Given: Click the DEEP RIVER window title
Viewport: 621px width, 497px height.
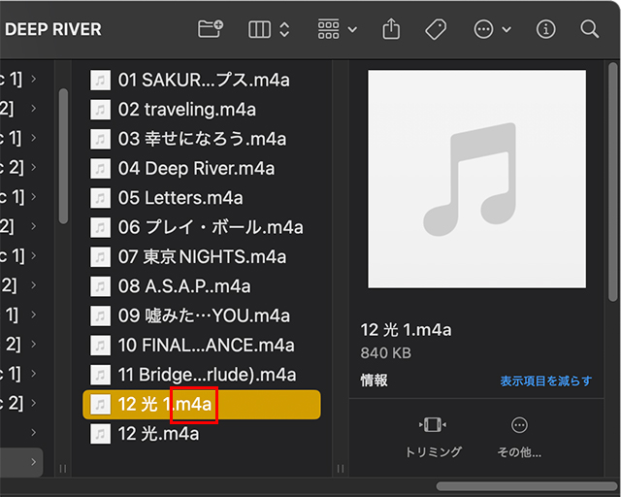Looking at the screenshot, I should pos(53,29).
